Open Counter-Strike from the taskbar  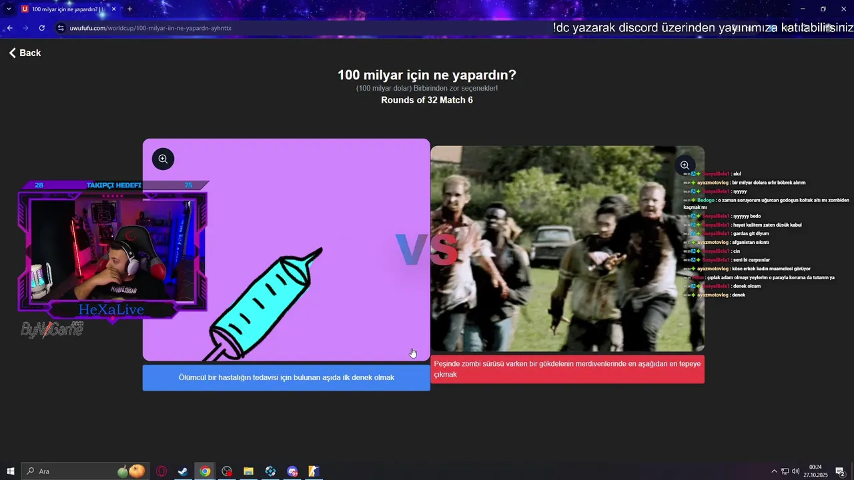click(314, 471)
